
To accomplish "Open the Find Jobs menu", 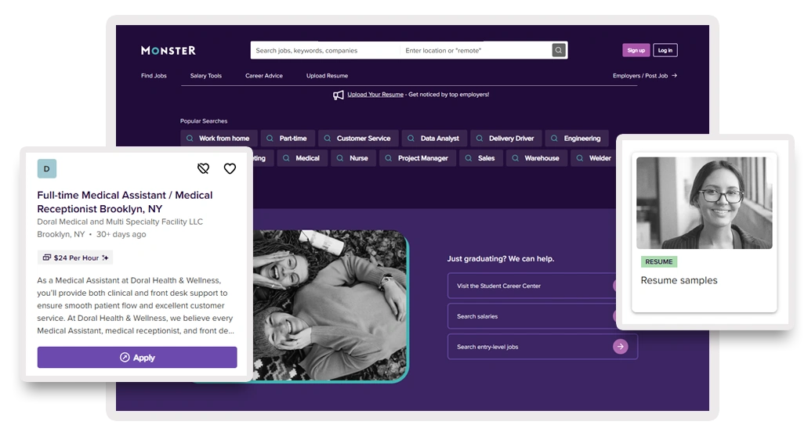I will (154, 76).
